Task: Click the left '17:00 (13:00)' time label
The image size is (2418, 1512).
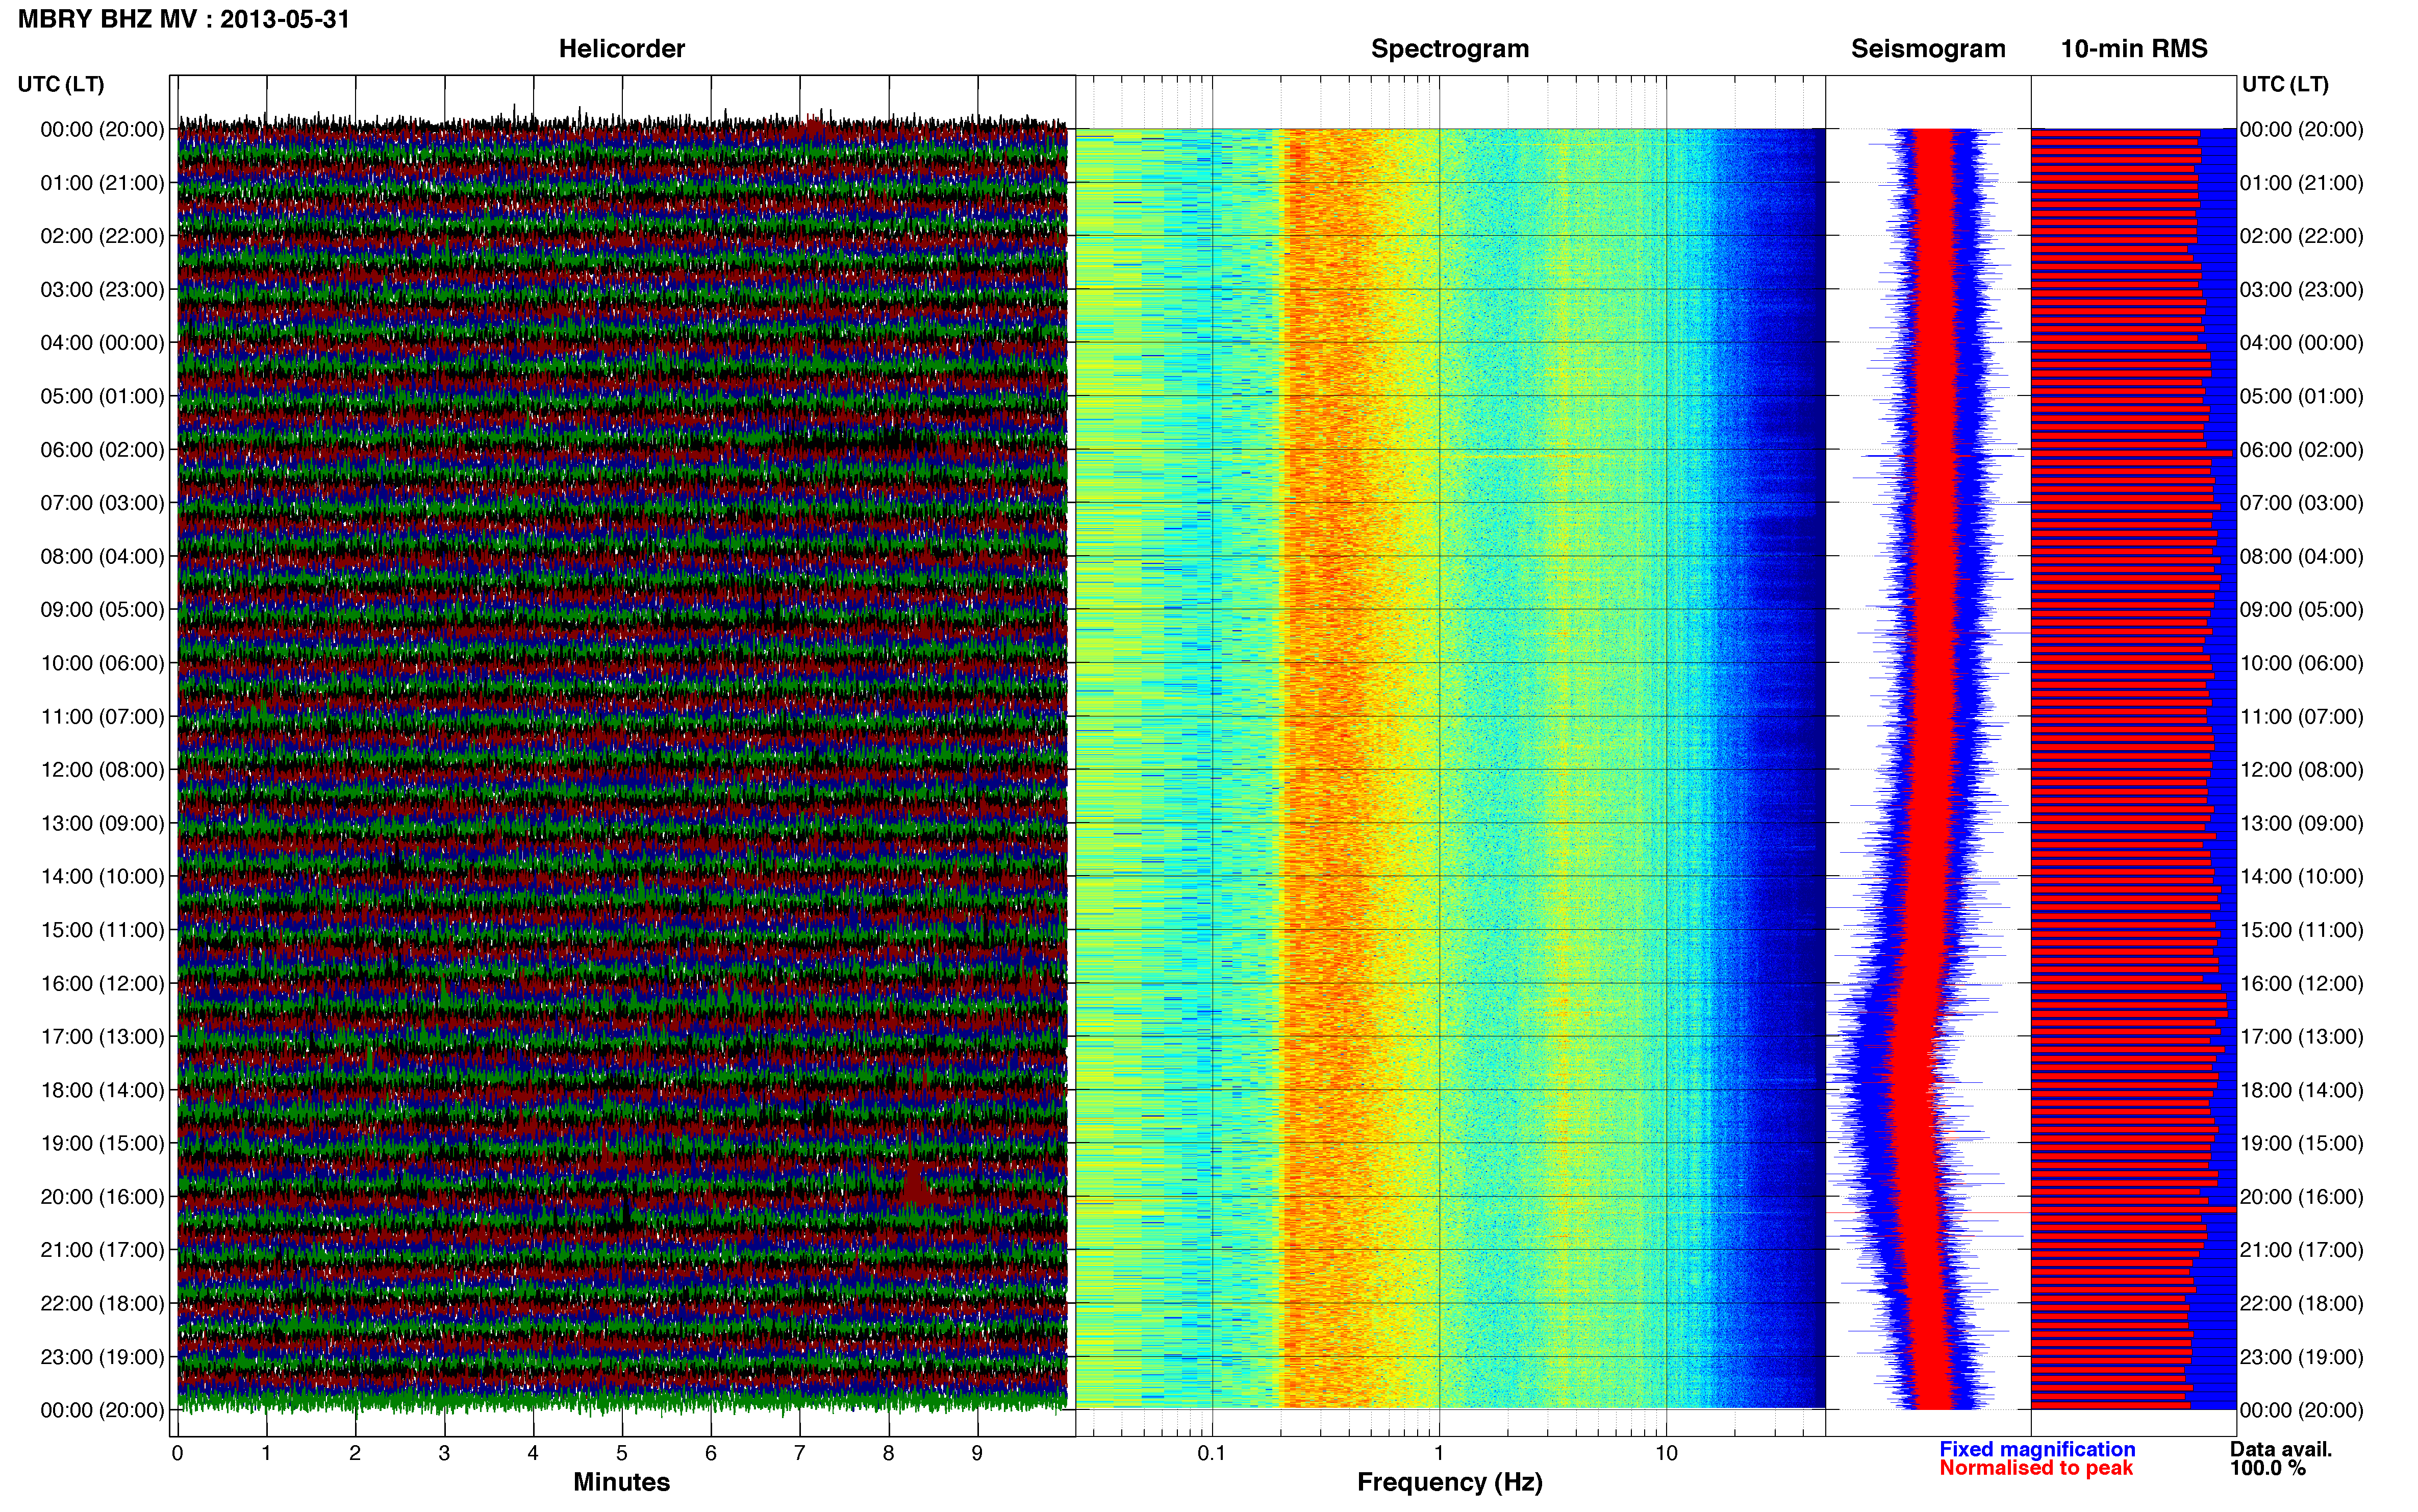Action: pos(102,1037)
